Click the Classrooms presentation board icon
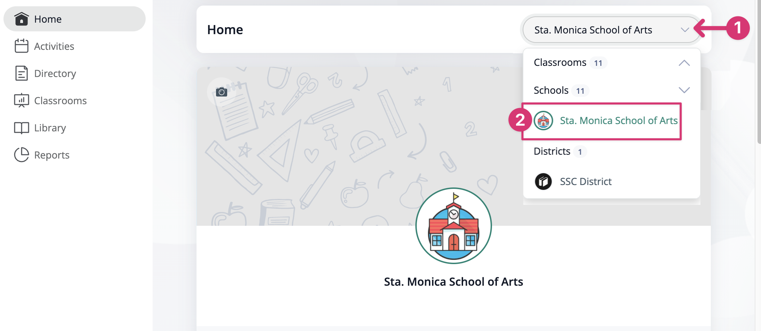Viewport: 761px width, 331px height. pos(22,100)
